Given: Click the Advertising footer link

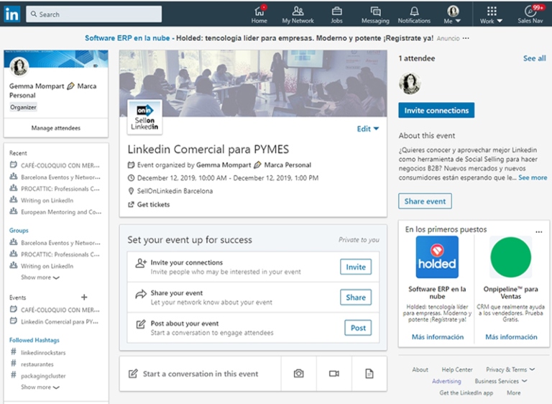Looking at the screenshot, I should pyautogui.click(x=446, y=381).
